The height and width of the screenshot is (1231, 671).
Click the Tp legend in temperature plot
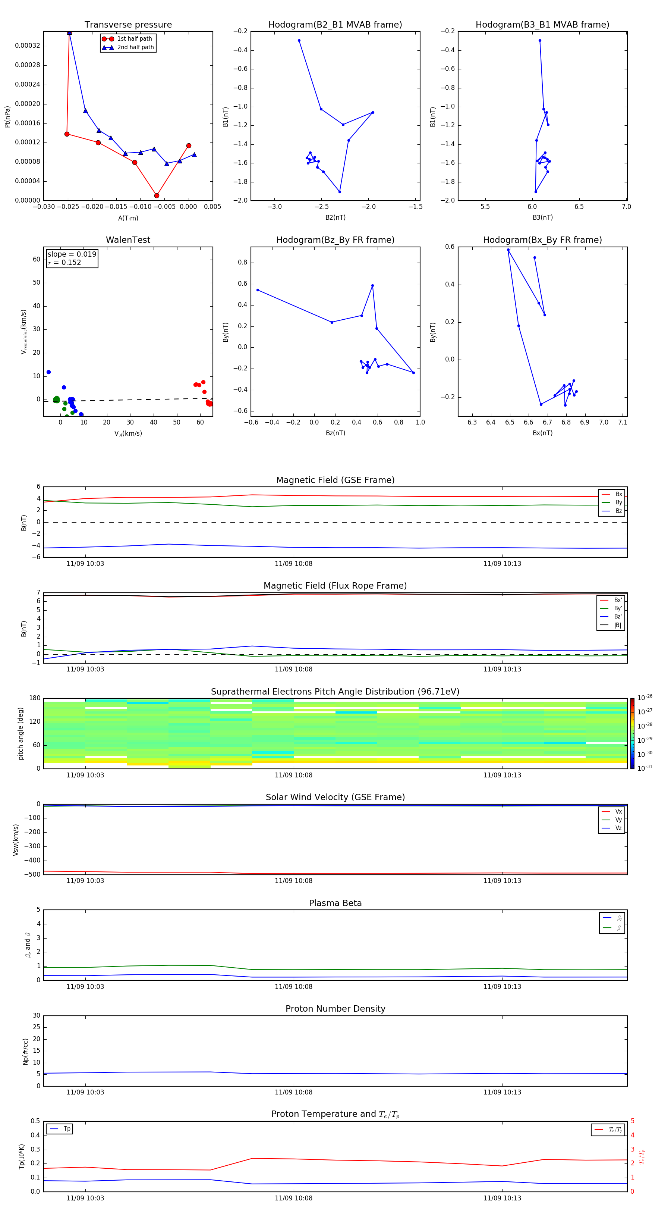60,1129
